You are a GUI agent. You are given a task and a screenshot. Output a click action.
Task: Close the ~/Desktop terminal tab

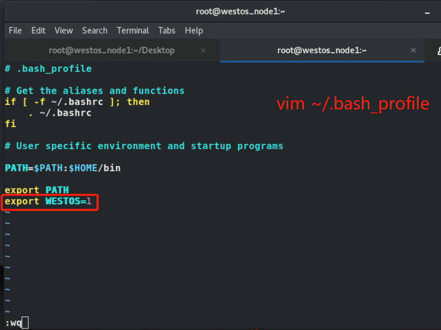tap(203, 50)
